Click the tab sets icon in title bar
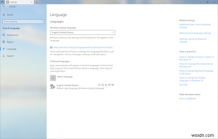Viewport: 218px width, 139px height. (x=3, y=2)
